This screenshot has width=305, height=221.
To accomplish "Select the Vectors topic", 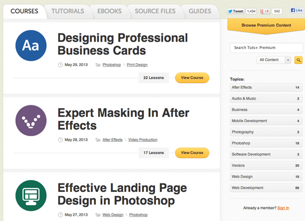I will pyautogui.click(x=266, y=166).
